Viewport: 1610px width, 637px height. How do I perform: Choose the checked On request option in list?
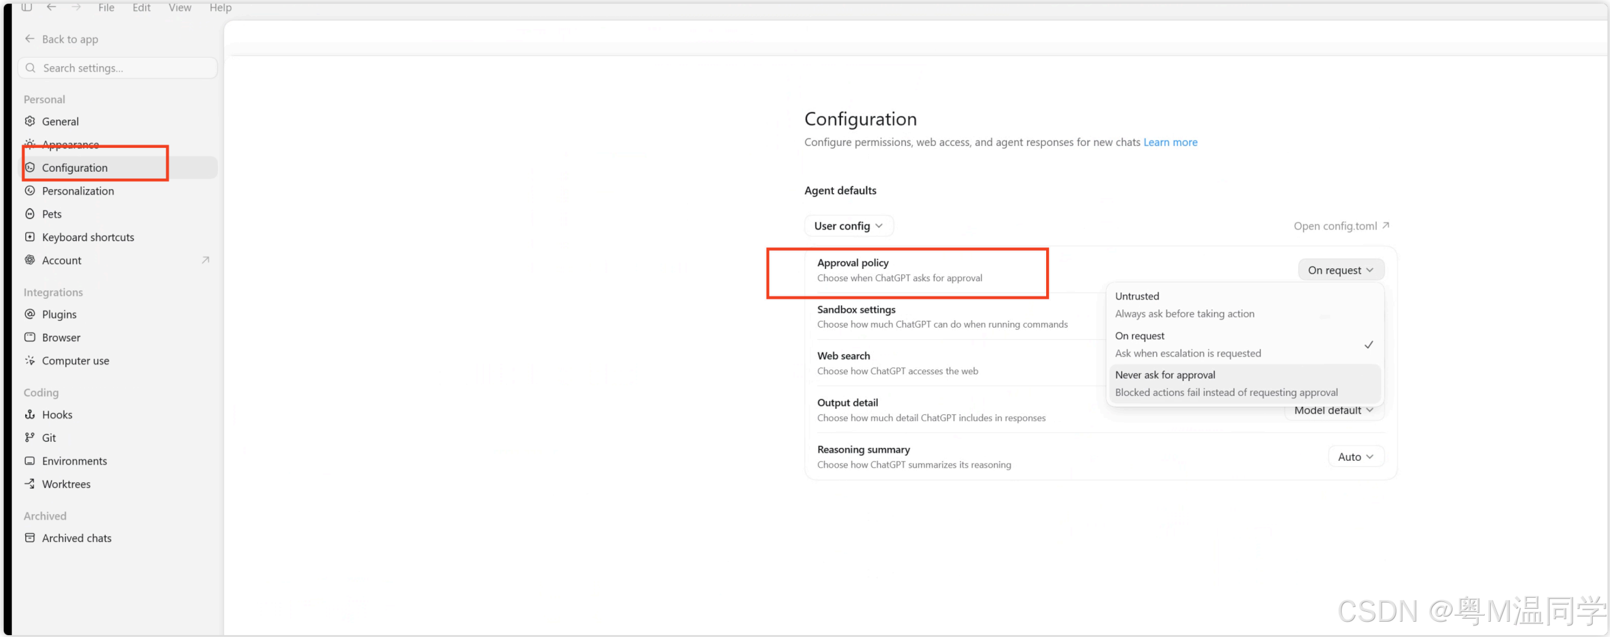tap(1245, 344)
